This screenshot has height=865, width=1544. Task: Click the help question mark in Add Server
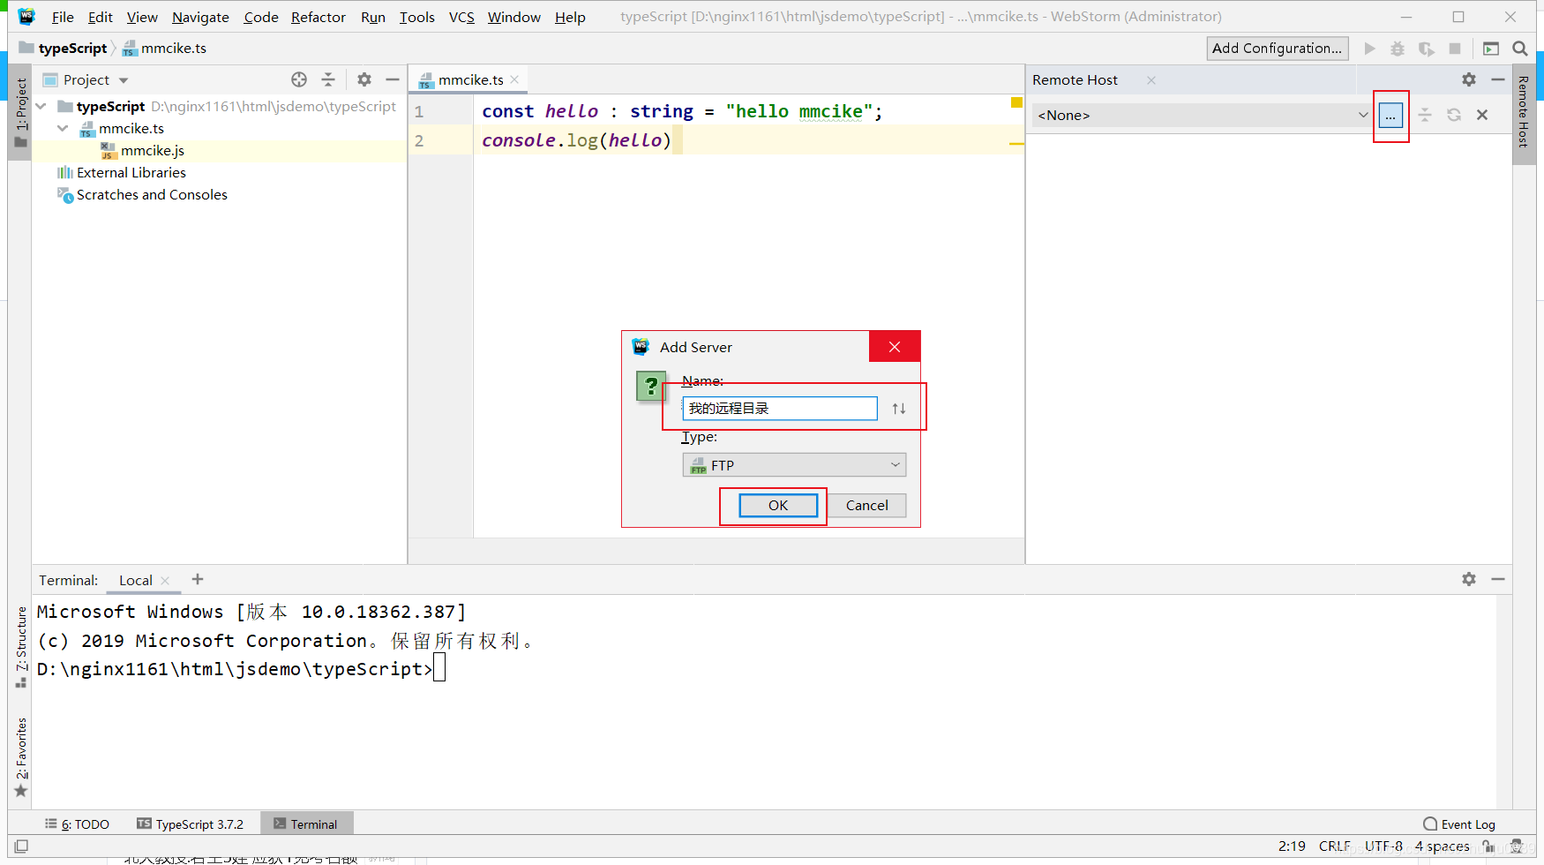(x=651, y=386)
